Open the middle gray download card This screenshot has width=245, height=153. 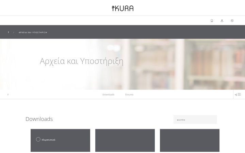[125, 140]
